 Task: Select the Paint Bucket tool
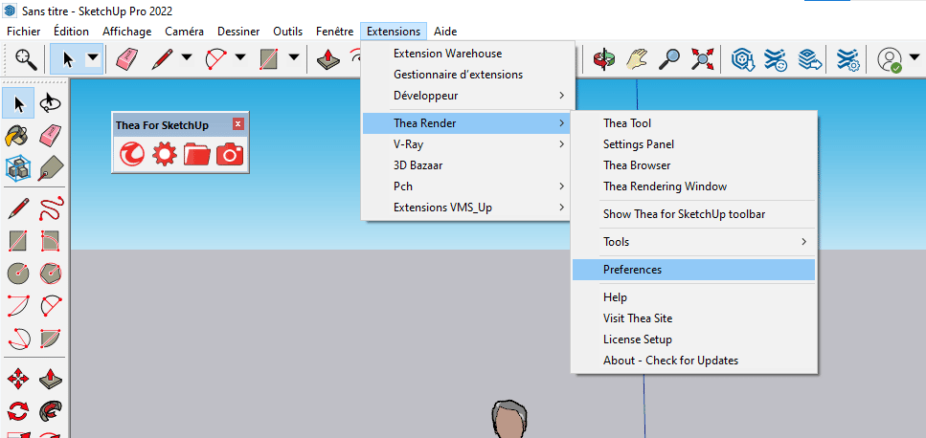tap(17, 137)
